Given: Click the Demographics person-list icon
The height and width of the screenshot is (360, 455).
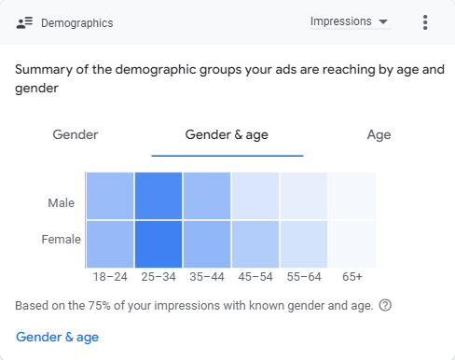Looking at the screenshot, I should coord(24,22).
